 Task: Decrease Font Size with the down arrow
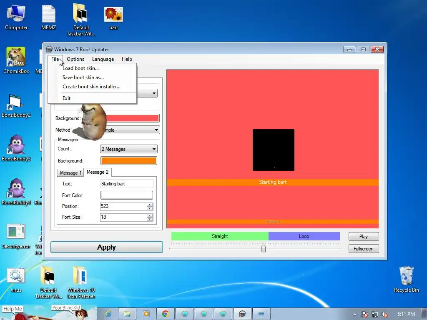point(150,219)
